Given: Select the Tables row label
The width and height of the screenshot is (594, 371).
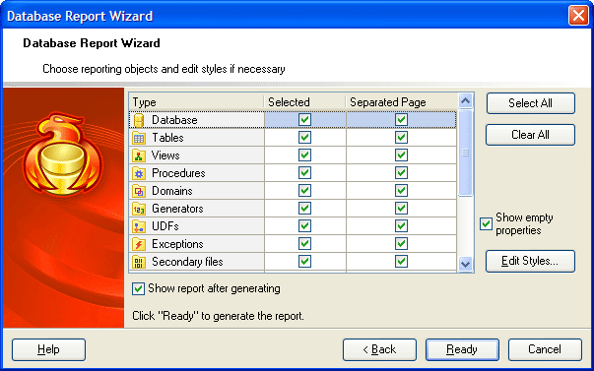Looking at the screenshot, I should click(x=167, y=138).
